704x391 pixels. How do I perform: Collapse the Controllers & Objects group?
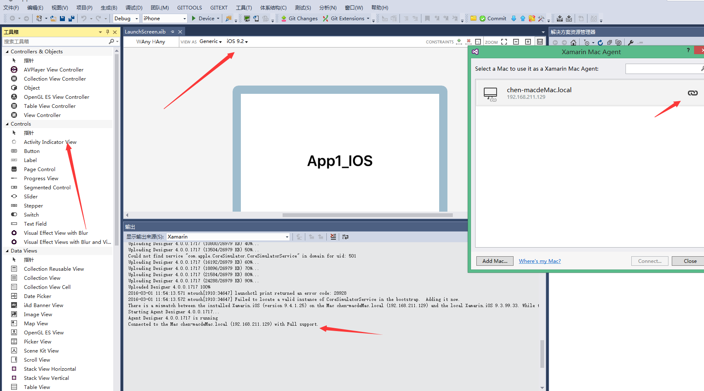point(7,52)
